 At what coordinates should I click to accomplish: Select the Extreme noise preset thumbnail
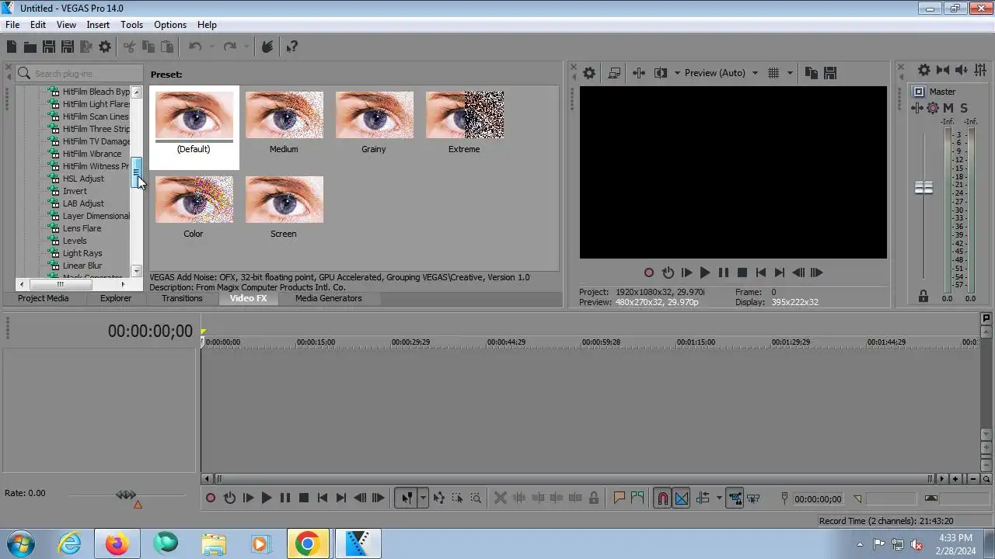pyautogui.click(x=464, y=115)
